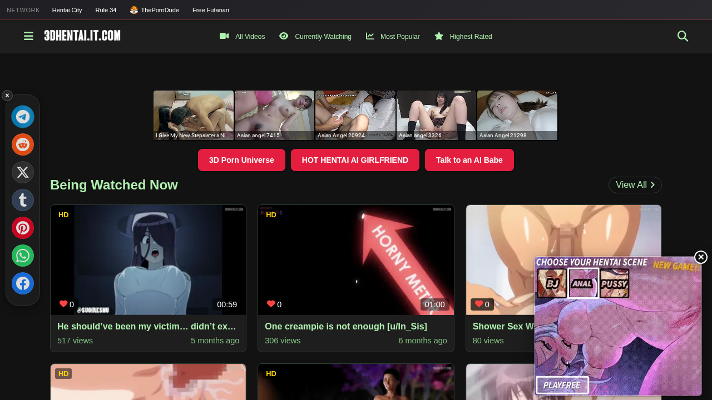Share the page via Telegram icon
This screenshot has width=712, height=400.
click(23, 117)
